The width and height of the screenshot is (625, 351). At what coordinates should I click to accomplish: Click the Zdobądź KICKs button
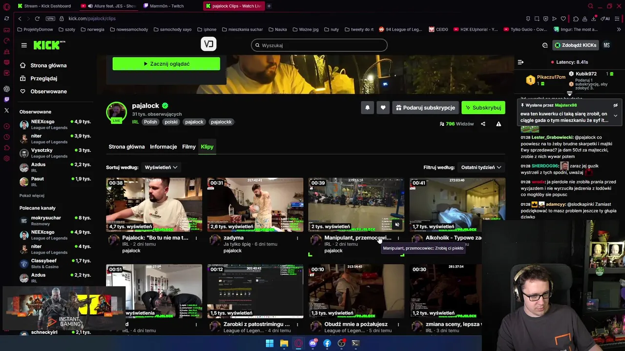(575, 45)
